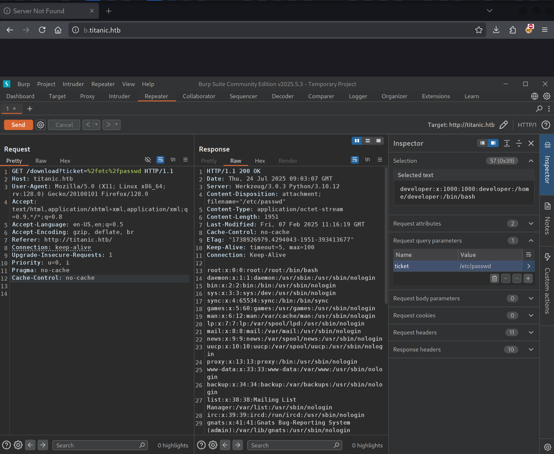Collapse the Selection section

click(531, 161)
